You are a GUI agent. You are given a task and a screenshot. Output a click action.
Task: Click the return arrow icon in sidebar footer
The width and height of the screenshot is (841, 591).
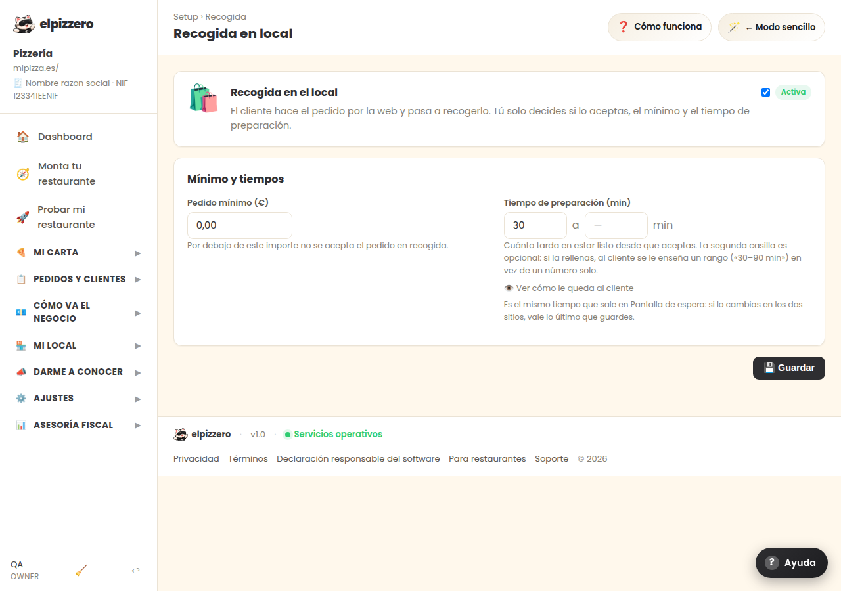coord(135,571)
